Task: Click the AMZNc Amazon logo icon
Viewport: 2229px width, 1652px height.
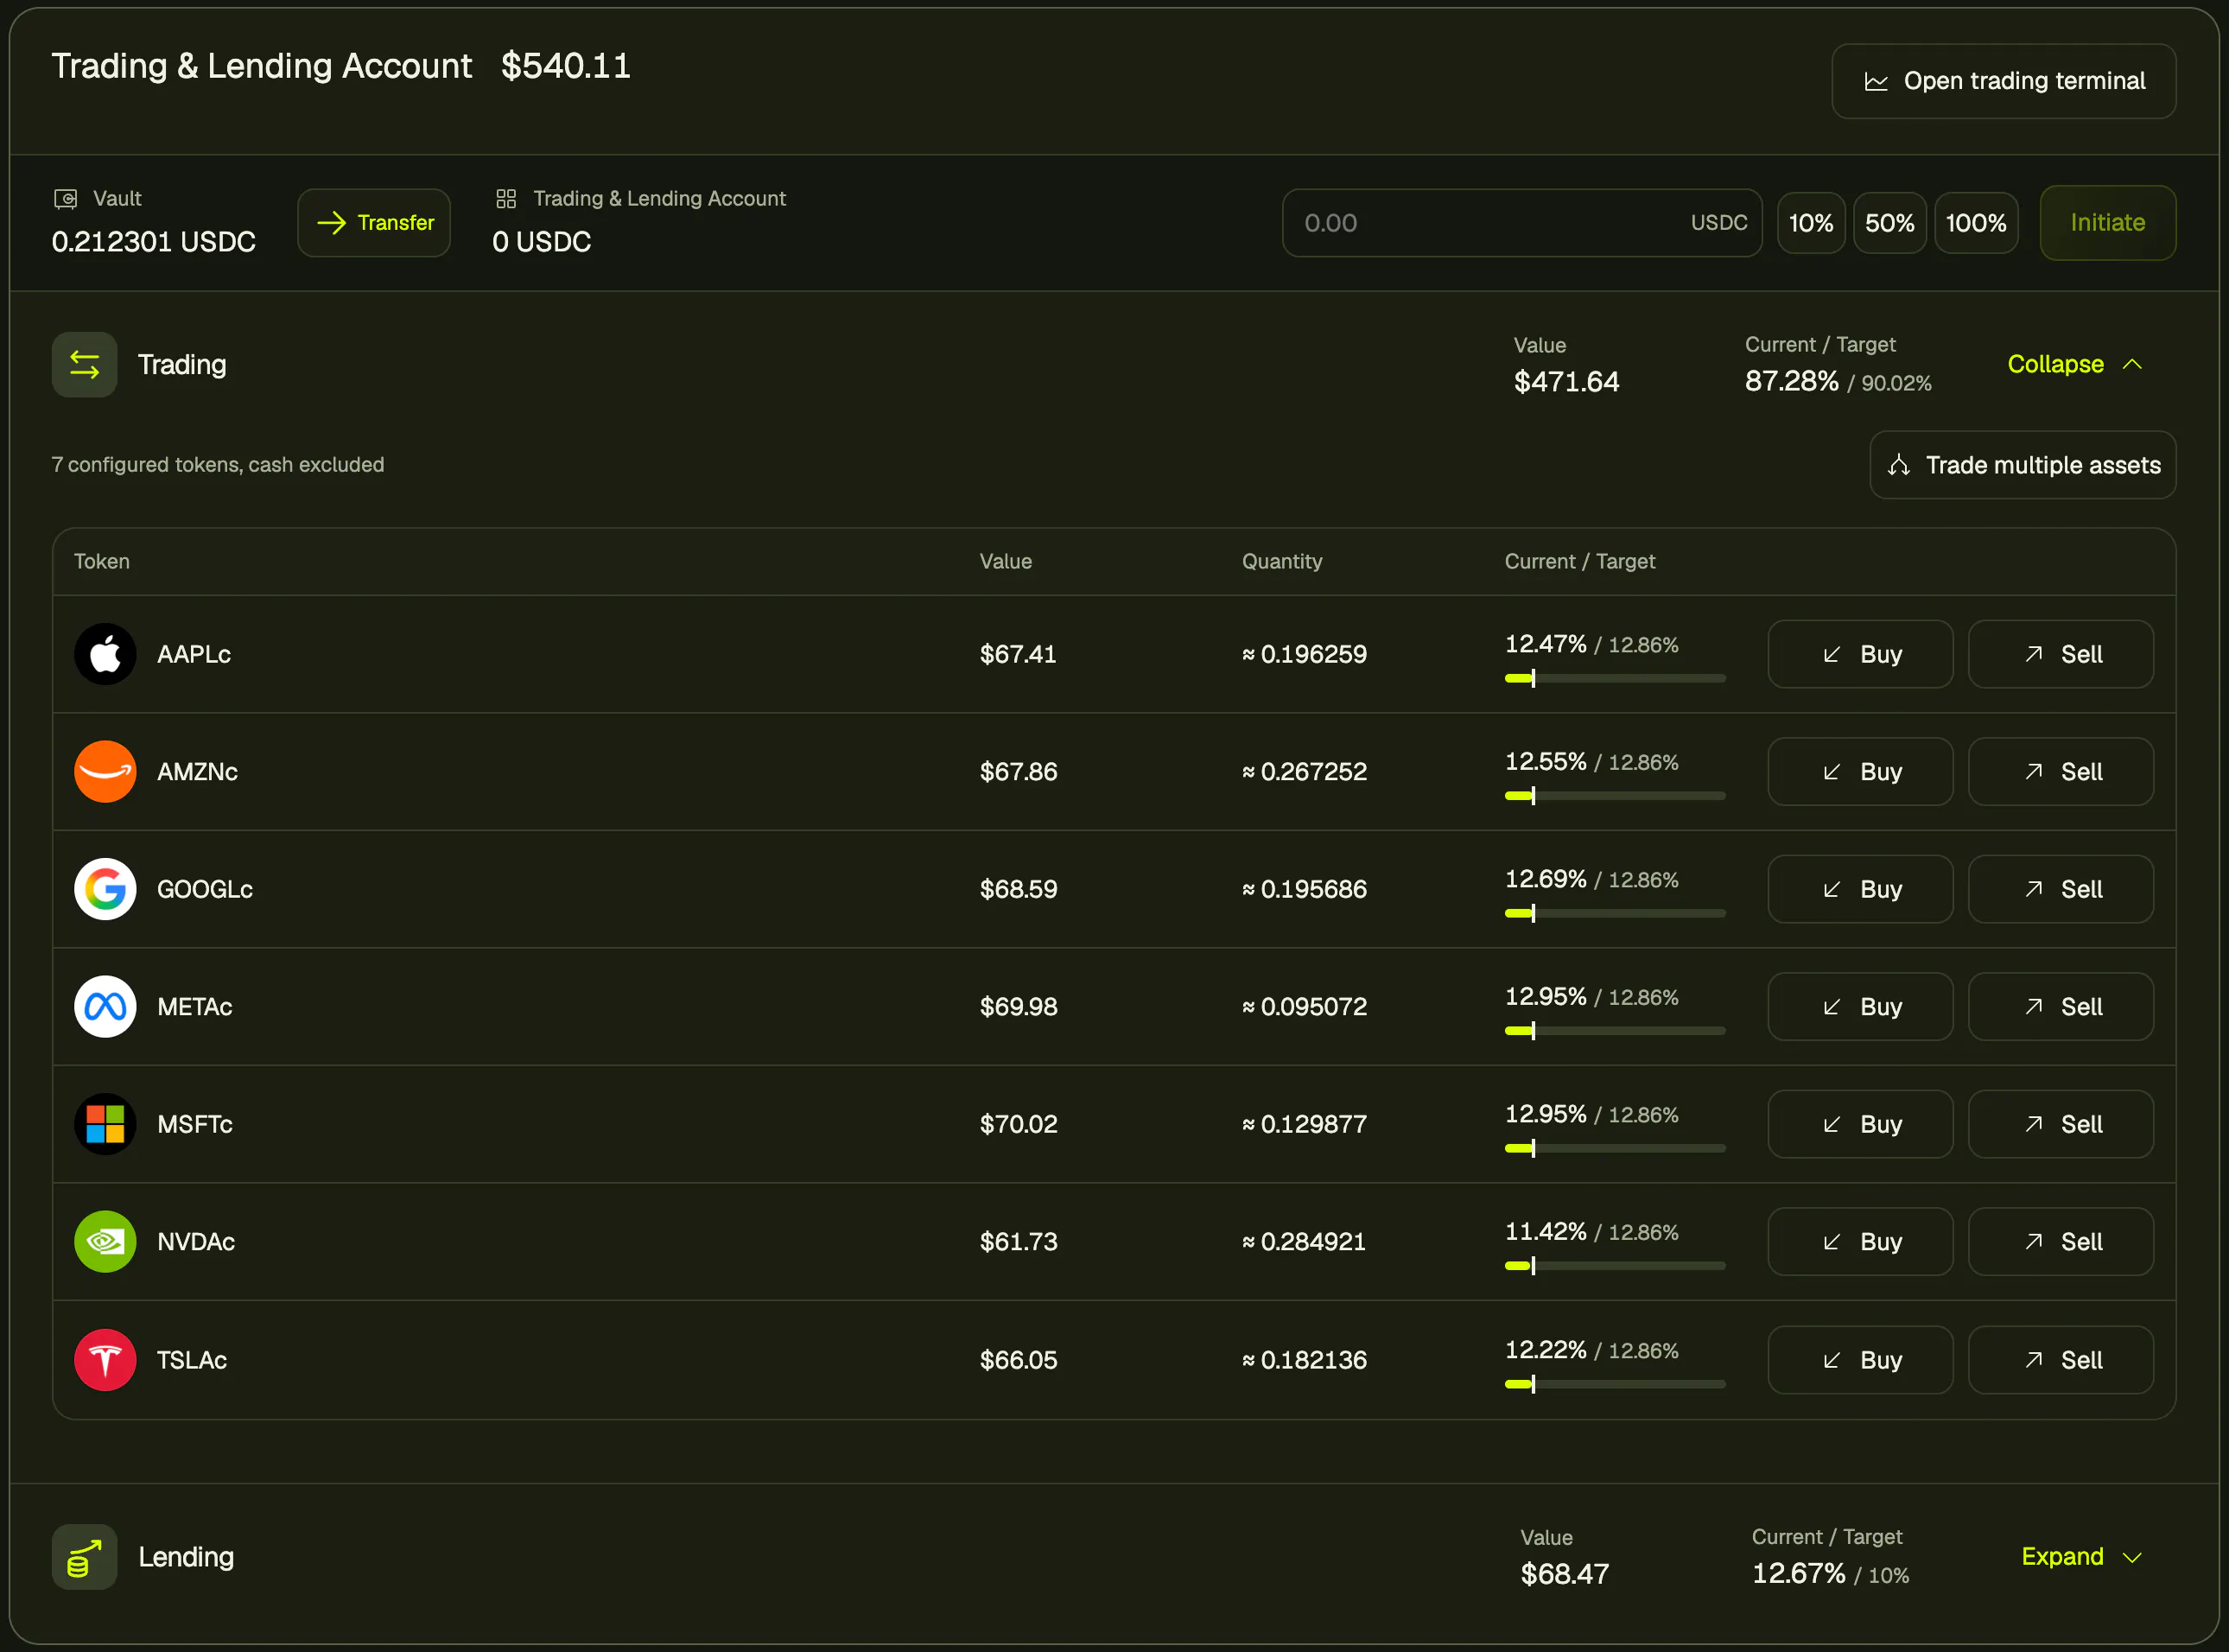Action: tap(105, 772)
